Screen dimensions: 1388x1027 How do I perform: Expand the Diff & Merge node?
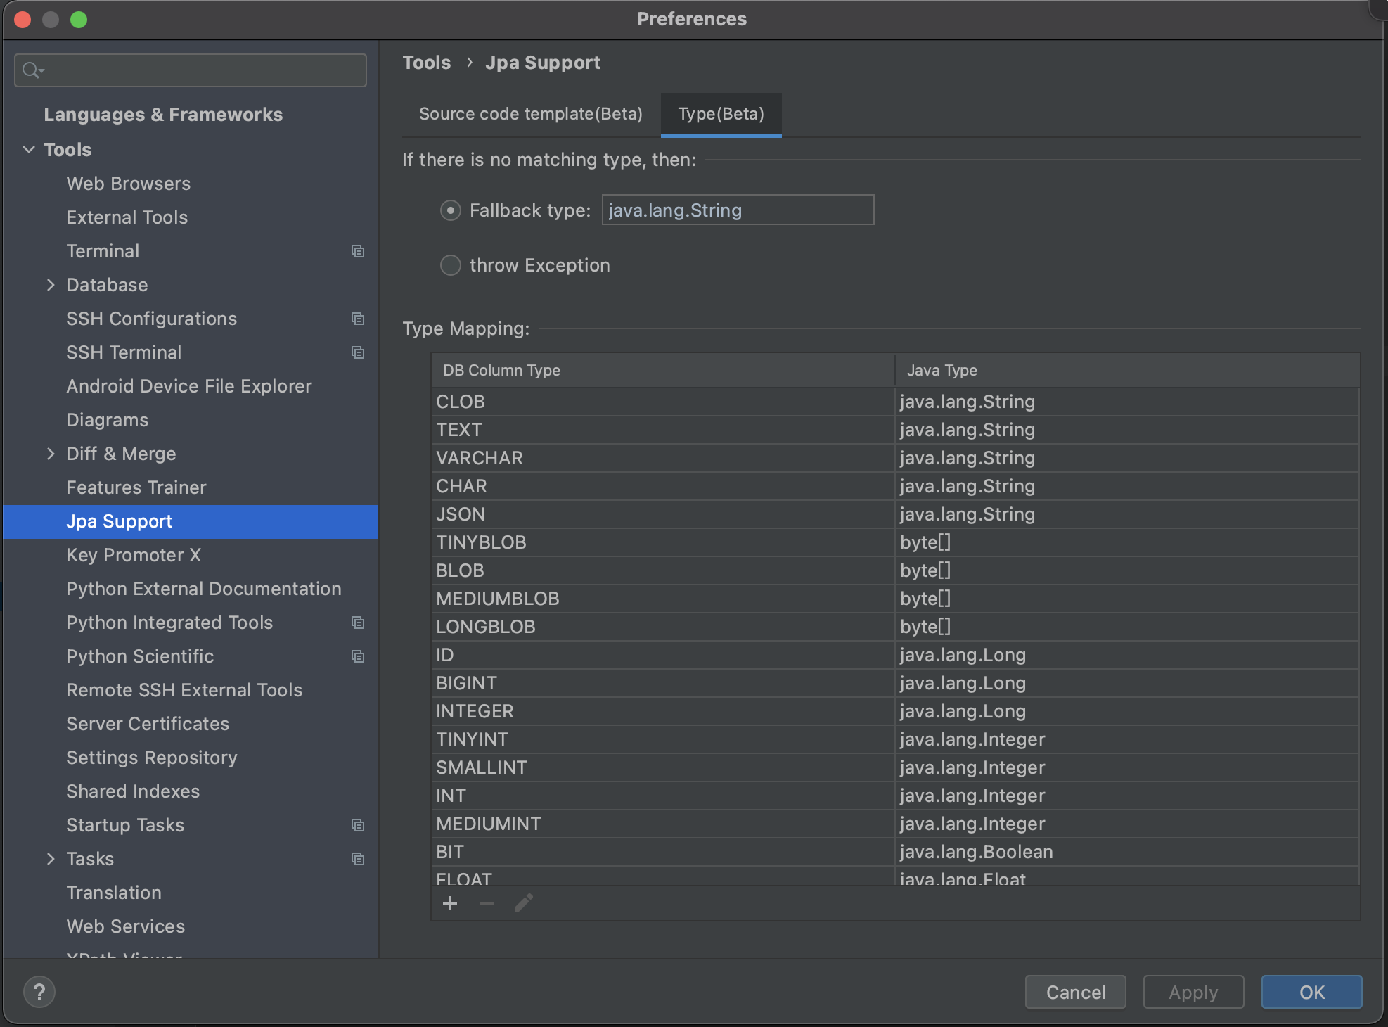pos(51,454)
